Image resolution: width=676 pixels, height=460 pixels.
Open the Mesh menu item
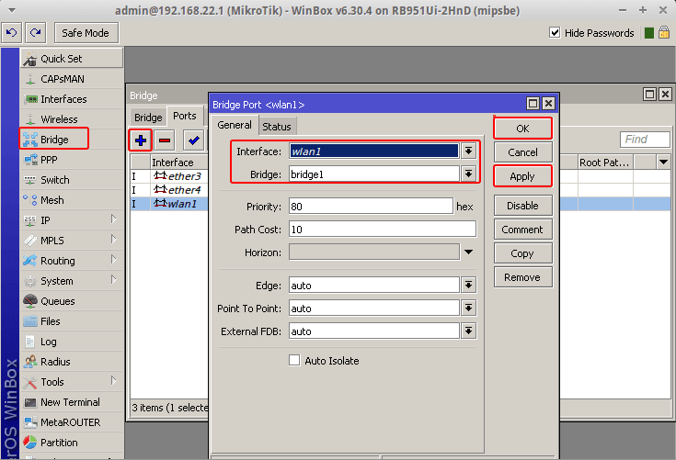tap(72, 200)
